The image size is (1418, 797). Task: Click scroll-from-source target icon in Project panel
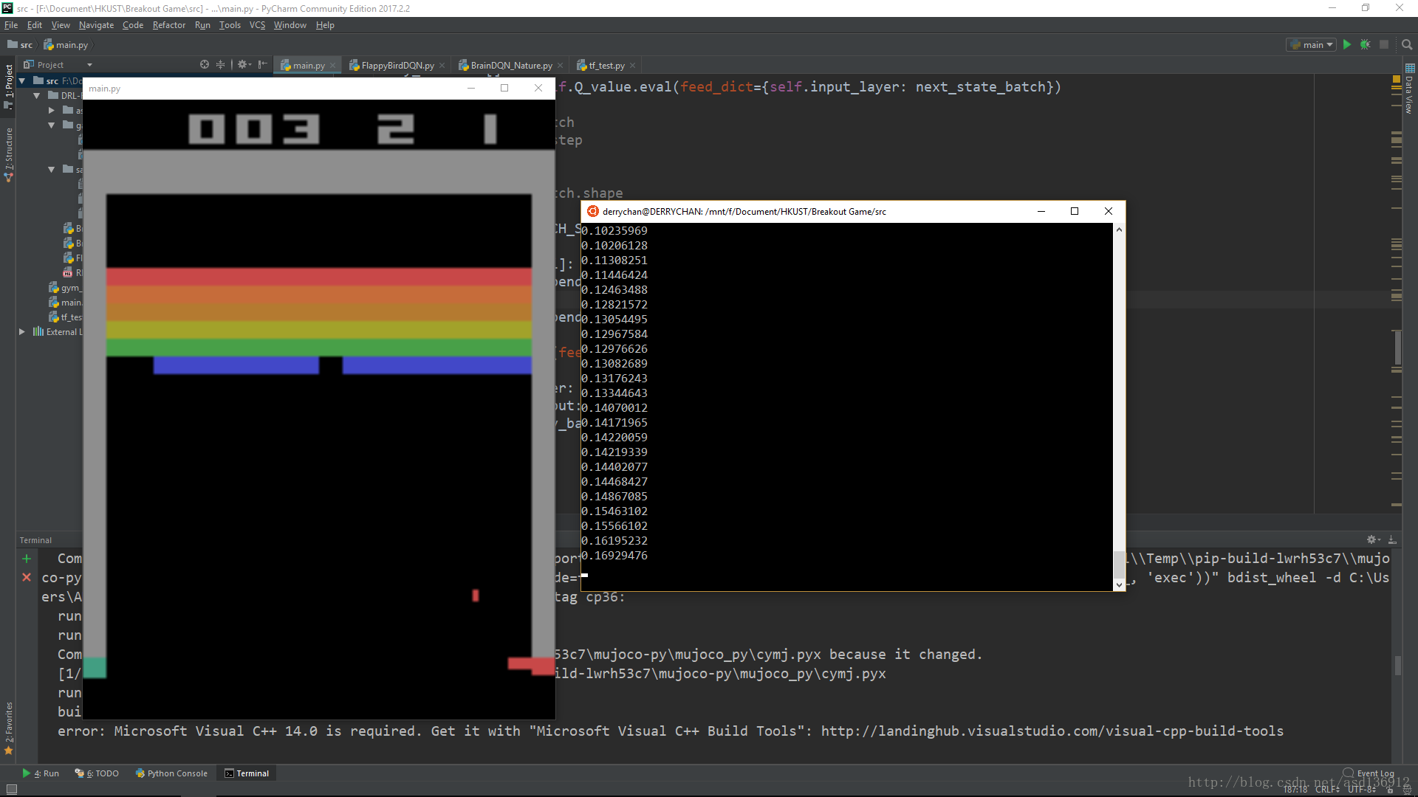tap(205, 65)
